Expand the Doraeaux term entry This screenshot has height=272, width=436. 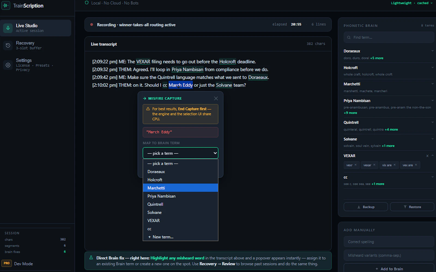432,51
